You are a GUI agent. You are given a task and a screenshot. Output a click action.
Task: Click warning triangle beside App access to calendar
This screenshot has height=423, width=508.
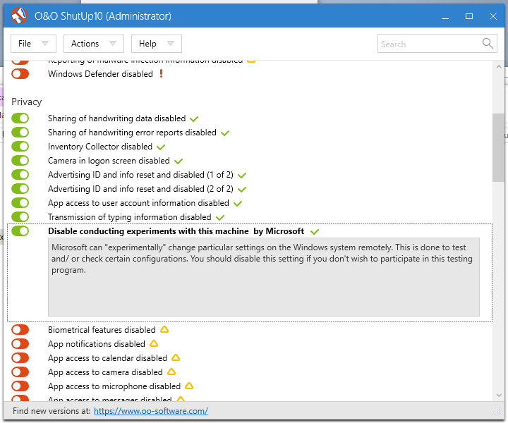(176, 357)
